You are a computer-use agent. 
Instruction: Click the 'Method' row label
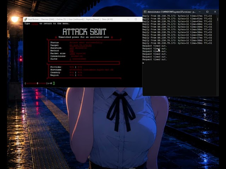pyautogui.click(x=54, y=51)
